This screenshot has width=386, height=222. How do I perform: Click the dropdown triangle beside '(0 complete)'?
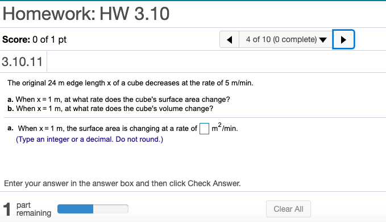323,40
